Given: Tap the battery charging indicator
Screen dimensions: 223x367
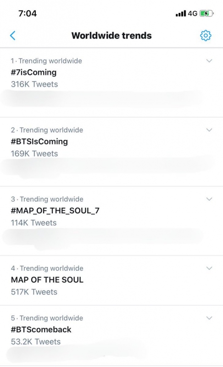Looking at the screenshot, I should [x=206, y=13].
